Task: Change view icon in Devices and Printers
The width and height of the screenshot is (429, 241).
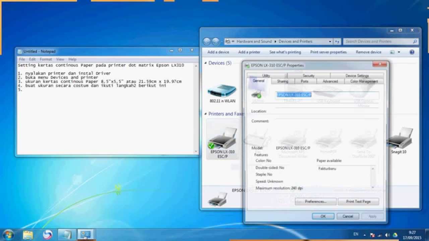Action: pyautogui.click(x=392, y=52)
